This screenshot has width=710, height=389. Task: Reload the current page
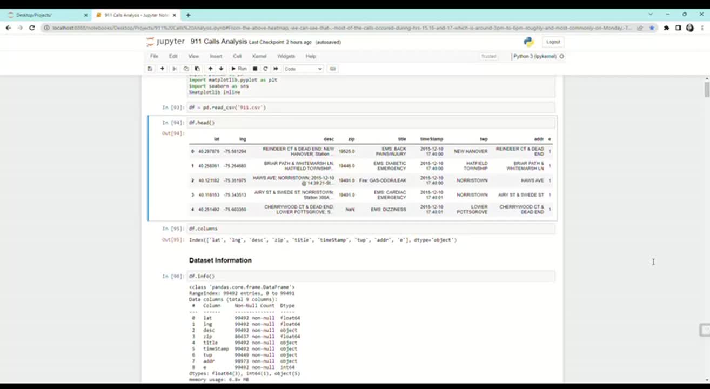point(32,28)
